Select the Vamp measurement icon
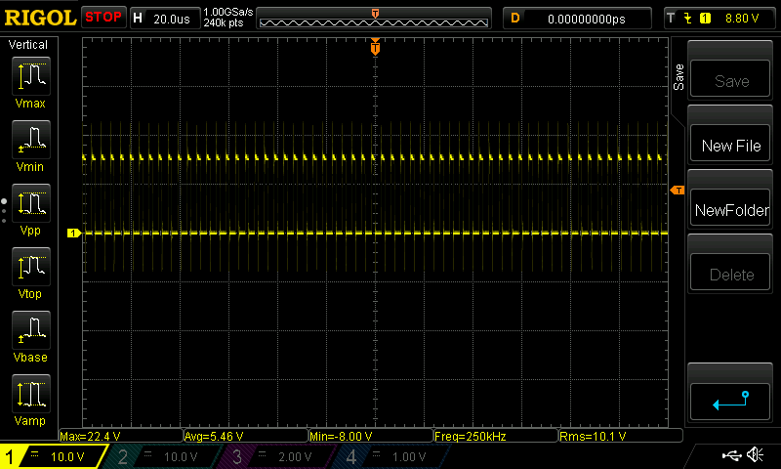781x469 pixels. click(x=31, y=393)
